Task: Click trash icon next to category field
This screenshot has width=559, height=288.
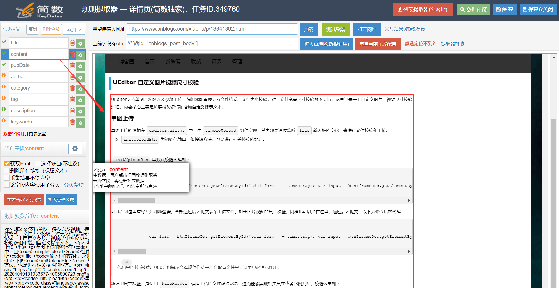Action: click(73, 88)
